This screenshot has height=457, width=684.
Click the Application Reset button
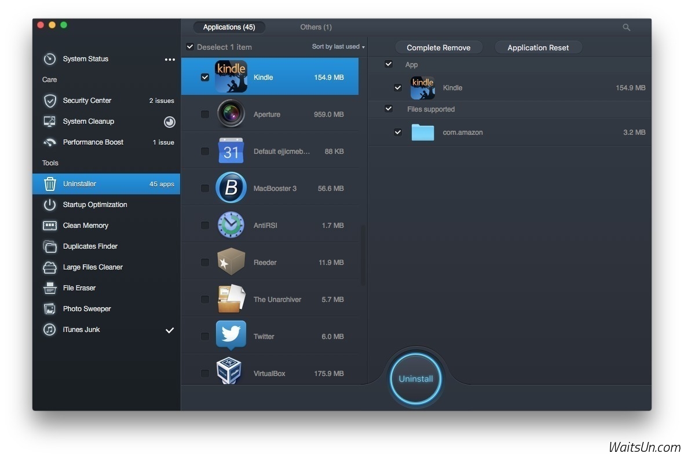point(538,47)
